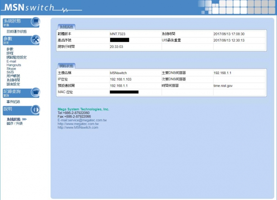Viewport: 277px width, 200px height.
Task: Click the MAC 位址 label cell
Action: 83,92
